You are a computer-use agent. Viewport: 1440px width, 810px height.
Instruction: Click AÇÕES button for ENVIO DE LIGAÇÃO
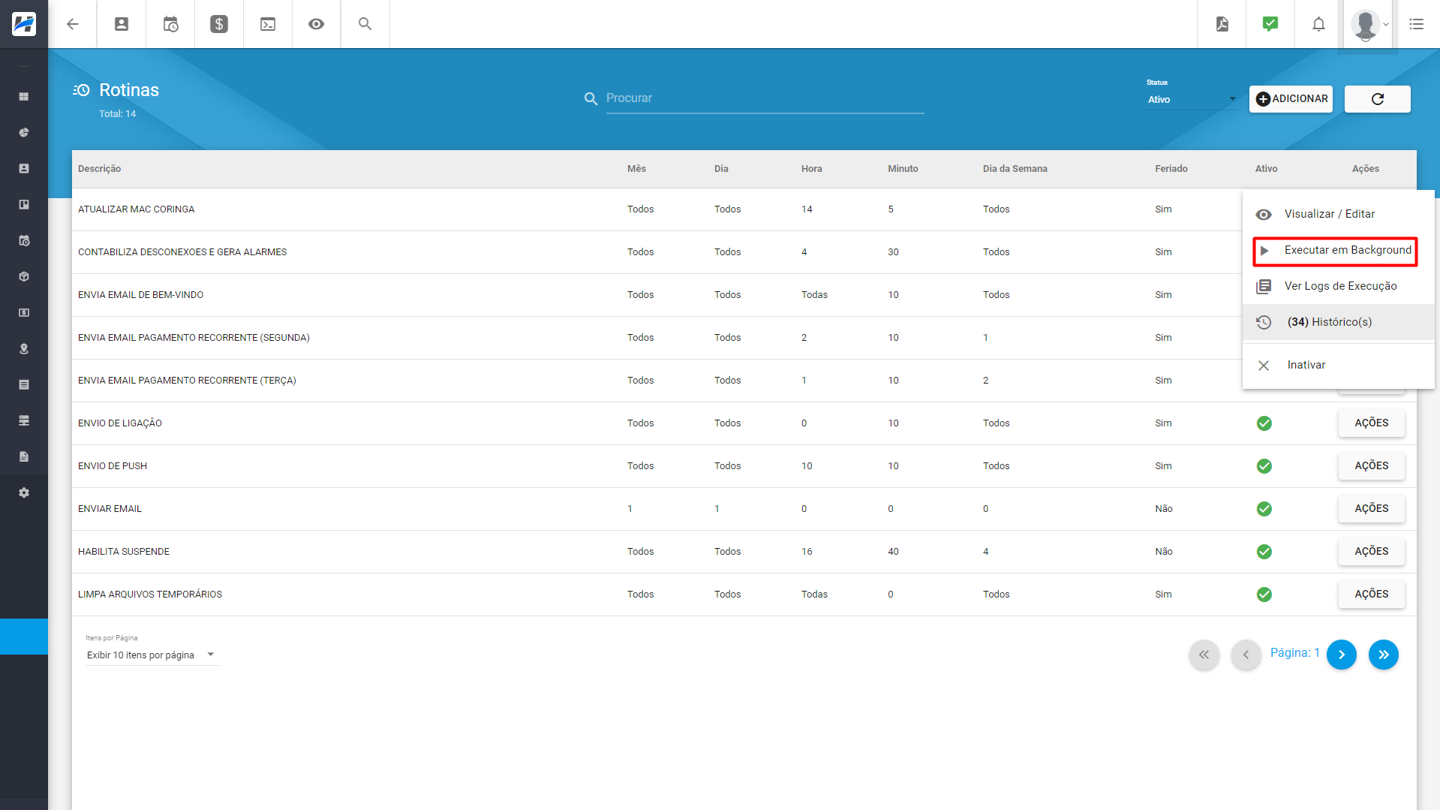coord(1371,423)
